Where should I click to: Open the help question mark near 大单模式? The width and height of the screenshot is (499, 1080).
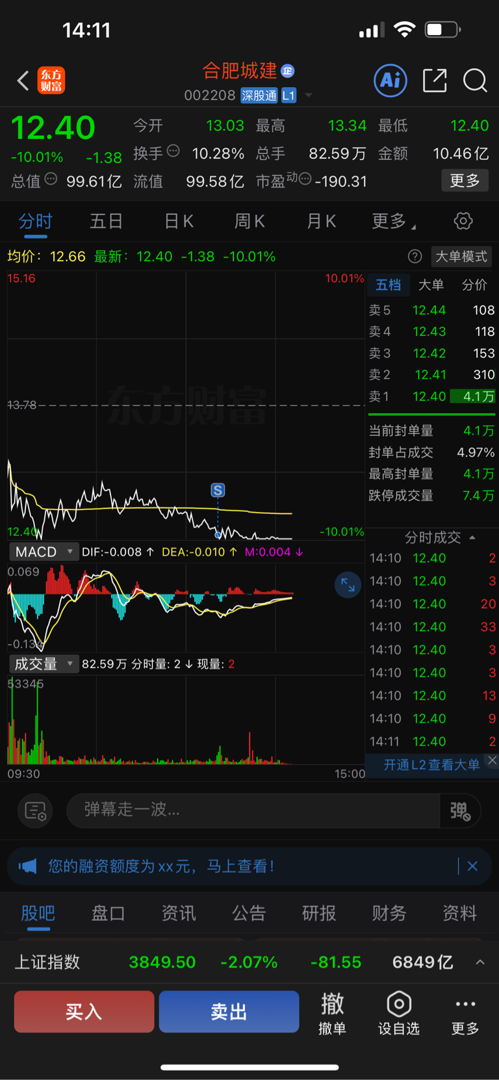[415, 257]
